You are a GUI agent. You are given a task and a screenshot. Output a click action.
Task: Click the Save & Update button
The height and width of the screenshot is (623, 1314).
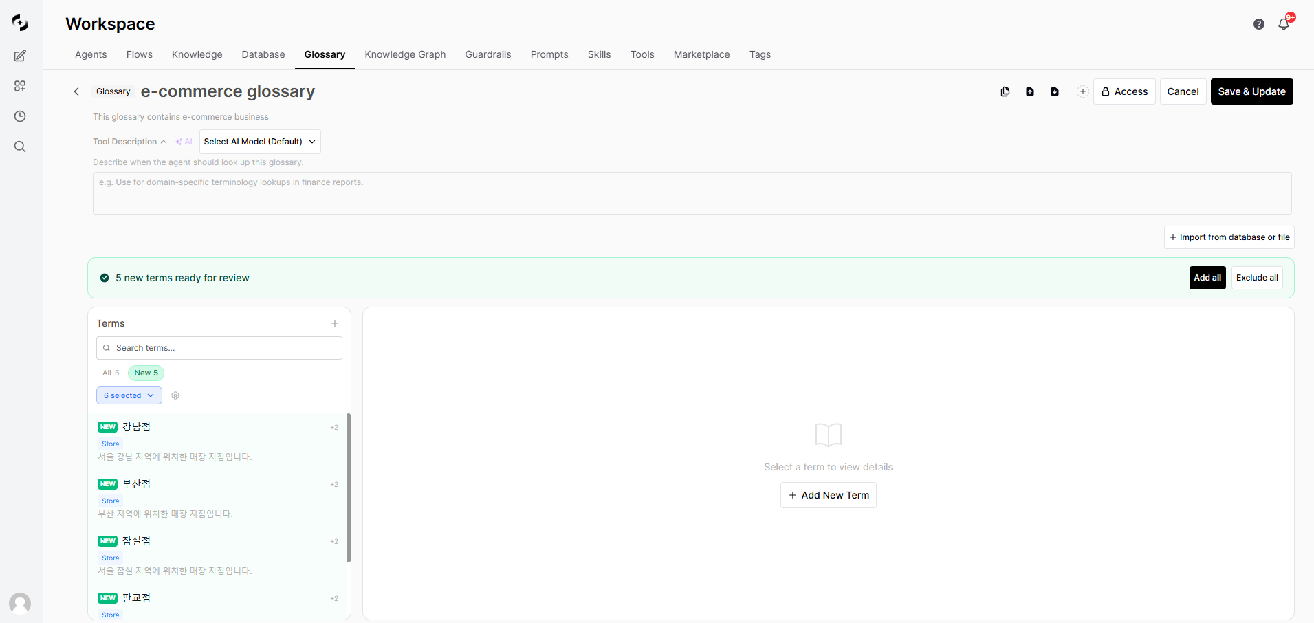click(1251, 91)
